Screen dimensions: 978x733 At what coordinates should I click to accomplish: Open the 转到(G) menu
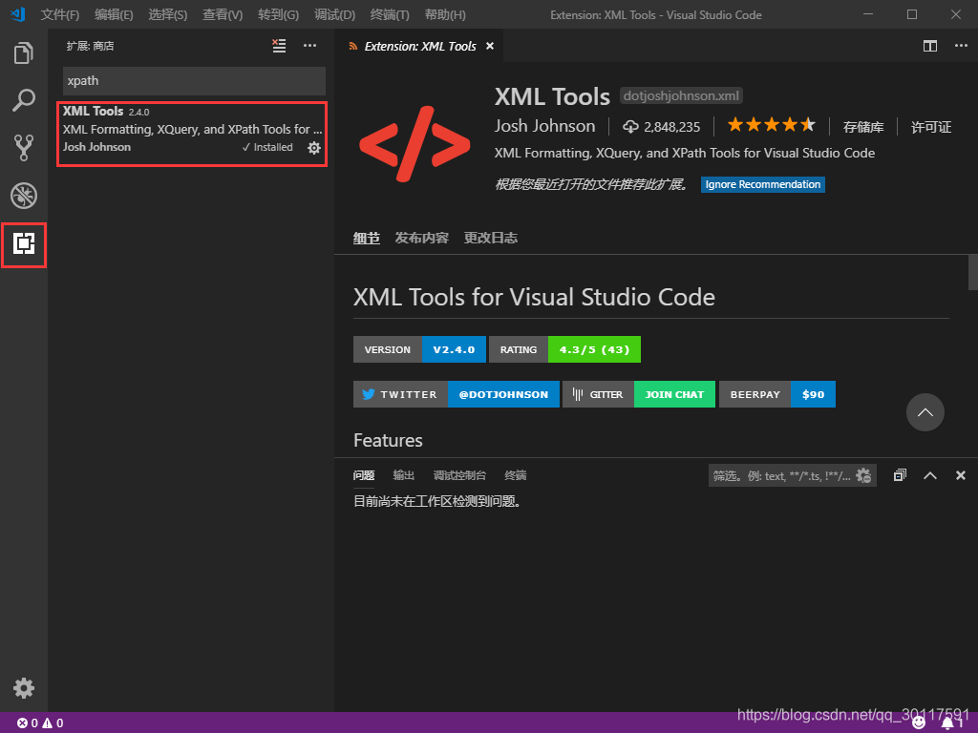tap(278, 15)
